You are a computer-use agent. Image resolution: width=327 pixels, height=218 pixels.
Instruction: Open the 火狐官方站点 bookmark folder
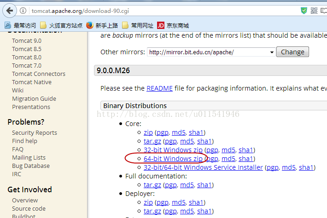point(61,25)
